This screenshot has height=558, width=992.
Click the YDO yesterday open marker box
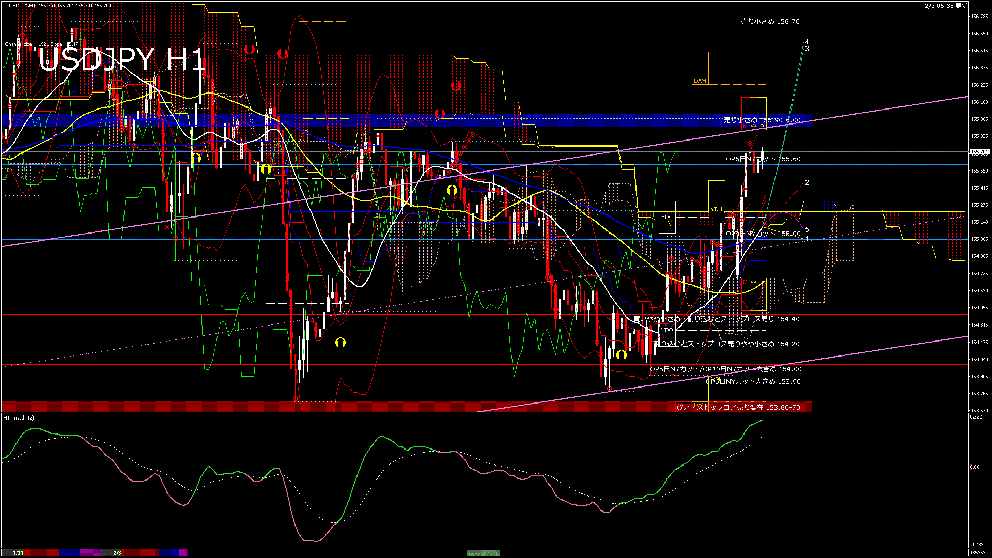coord(667,330)
